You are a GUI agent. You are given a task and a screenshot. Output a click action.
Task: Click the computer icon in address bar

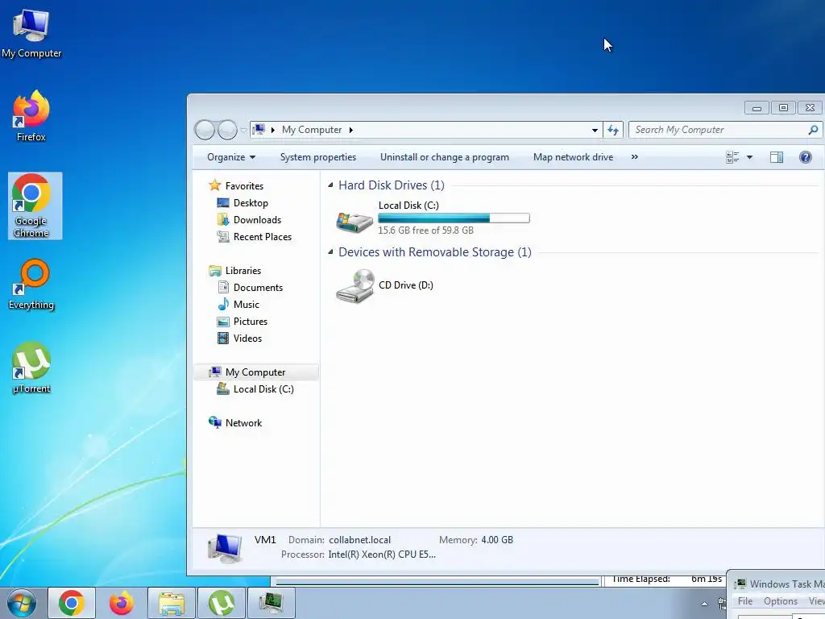(x=259, y=130)
